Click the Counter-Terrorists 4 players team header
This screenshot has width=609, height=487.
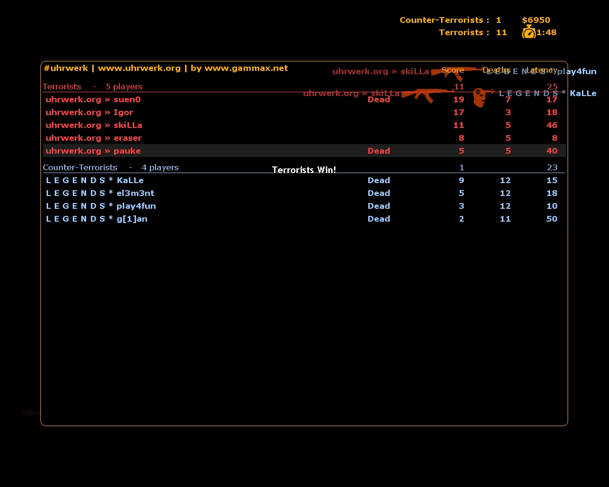[x=110, y=167]
